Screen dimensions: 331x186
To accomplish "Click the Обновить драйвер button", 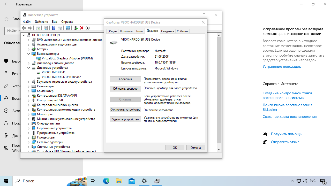I will 125,89.
